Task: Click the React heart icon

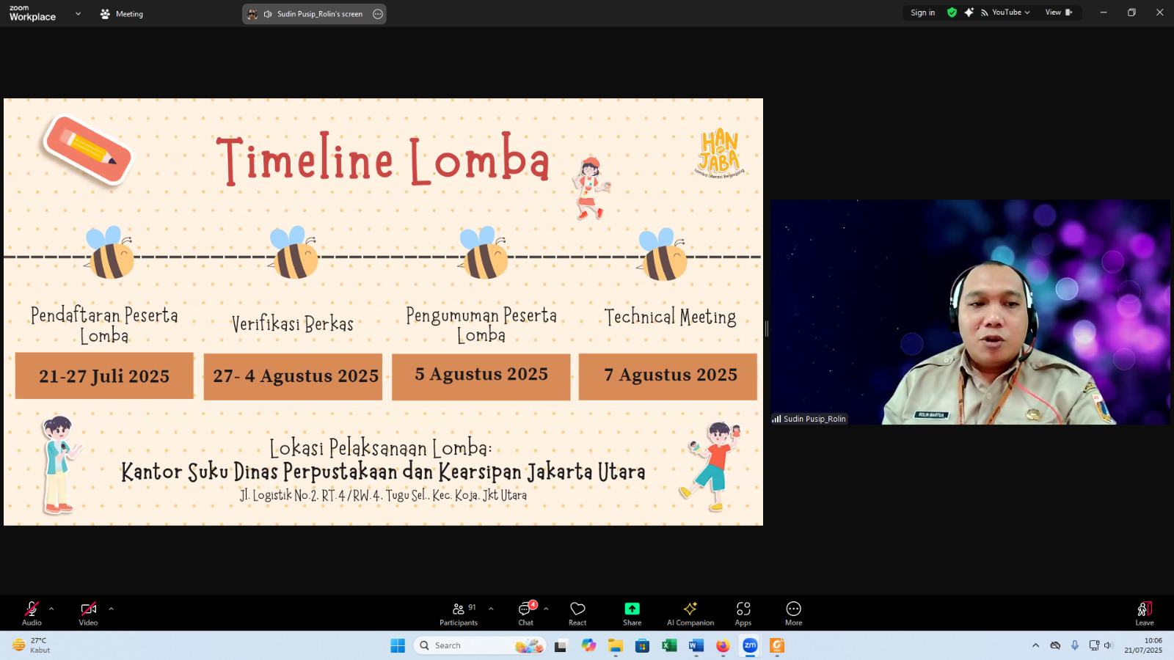Action: click(577, 612)
